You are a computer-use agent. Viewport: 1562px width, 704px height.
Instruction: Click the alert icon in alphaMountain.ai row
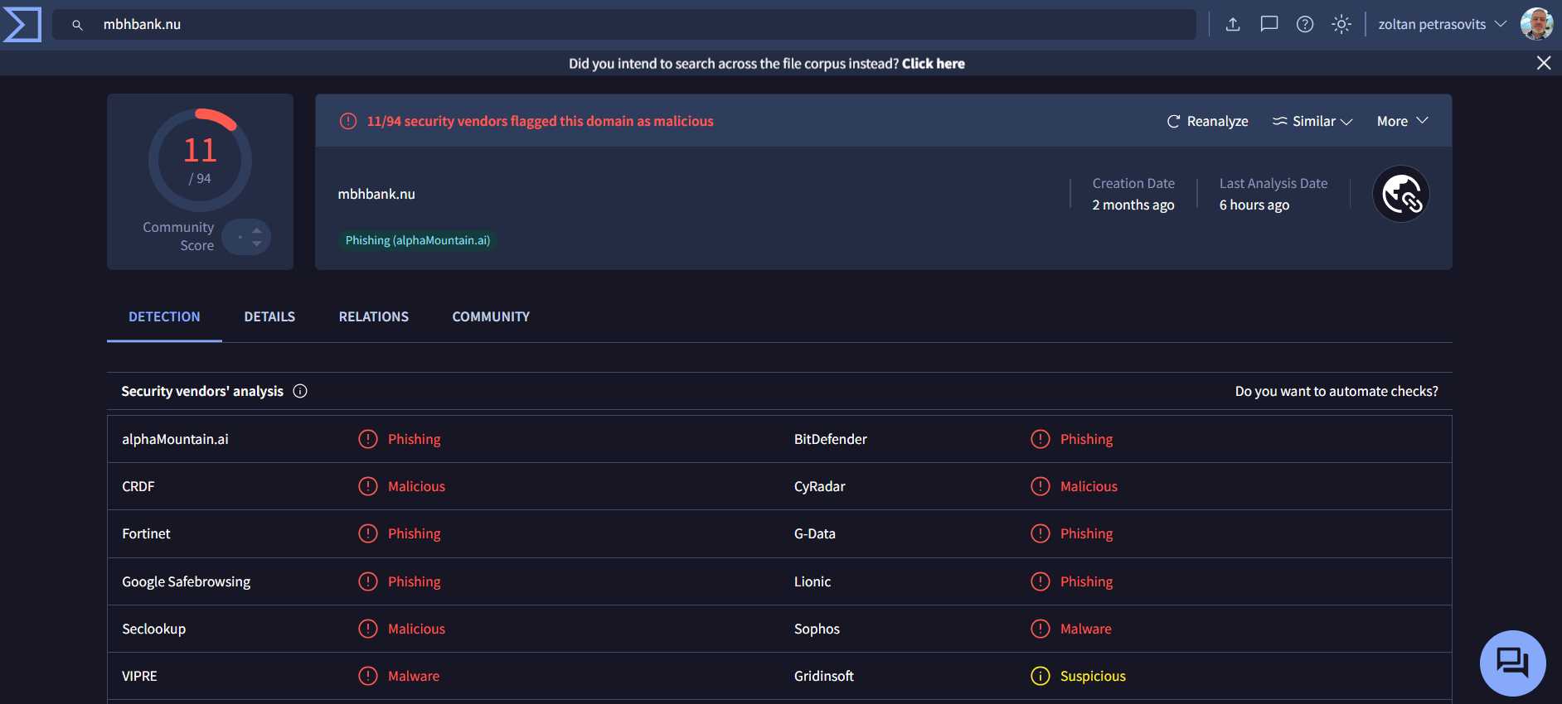point(367,439)
